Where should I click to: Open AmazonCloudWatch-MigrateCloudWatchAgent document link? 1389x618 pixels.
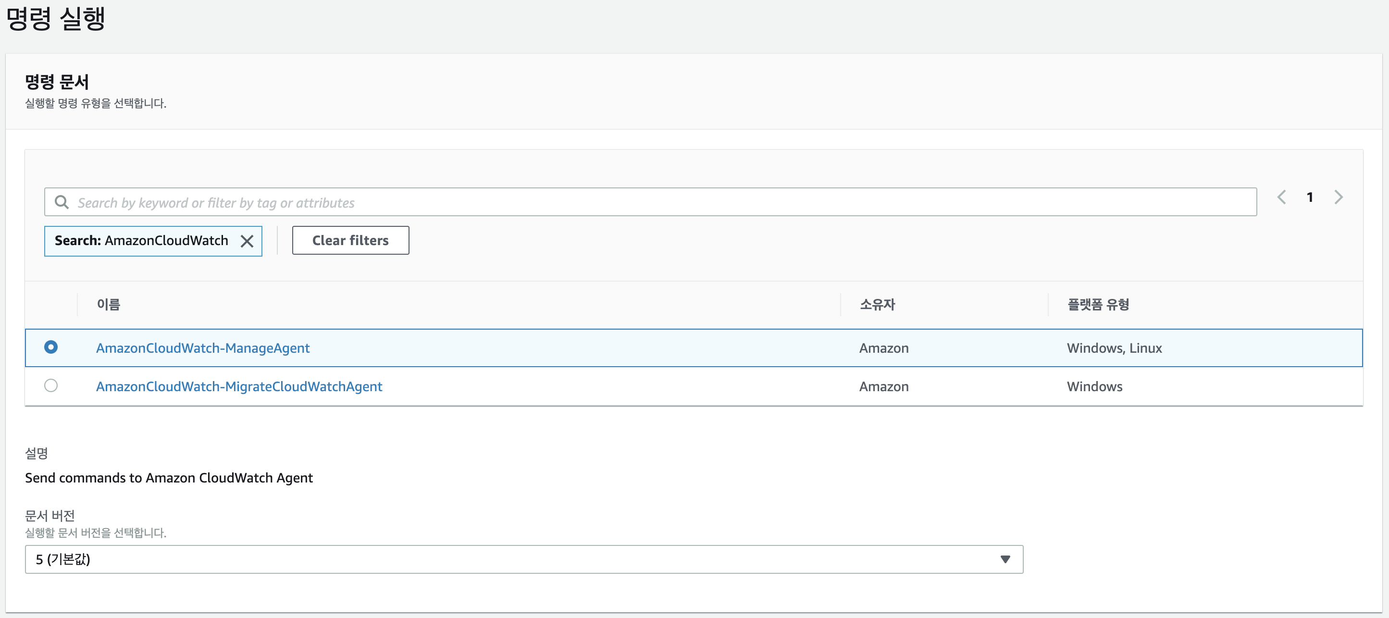239,387
